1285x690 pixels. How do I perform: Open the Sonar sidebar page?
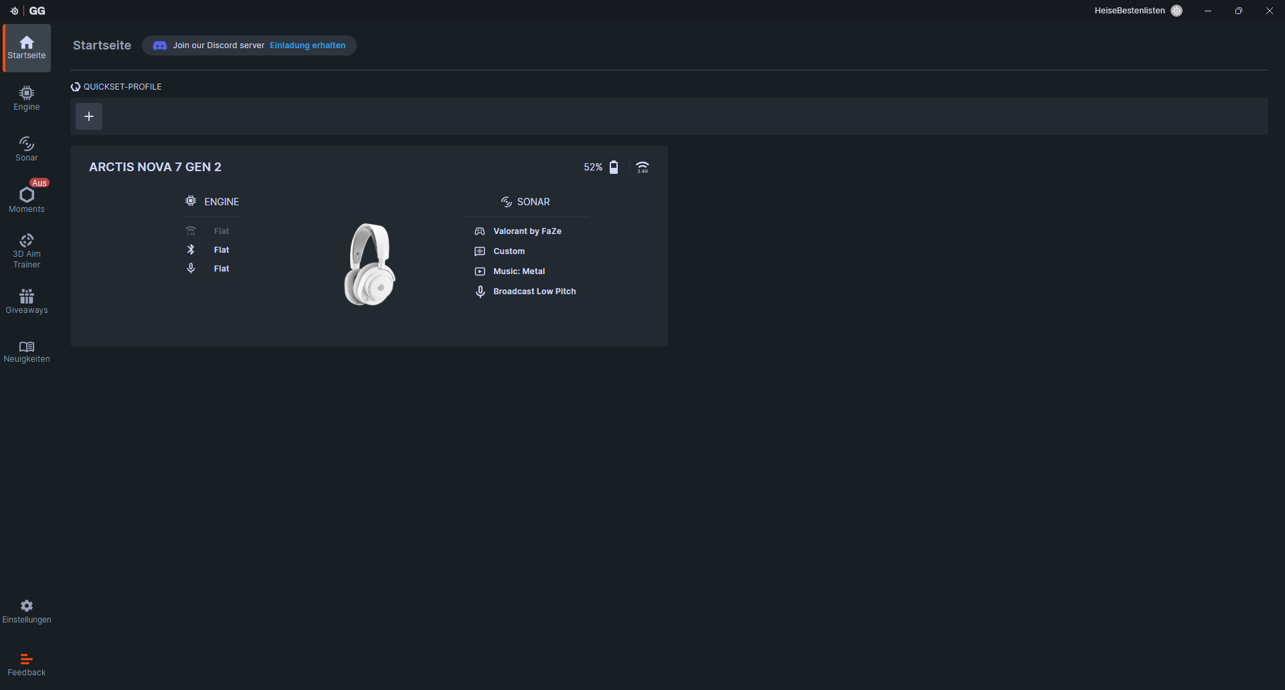coord(27,149)
